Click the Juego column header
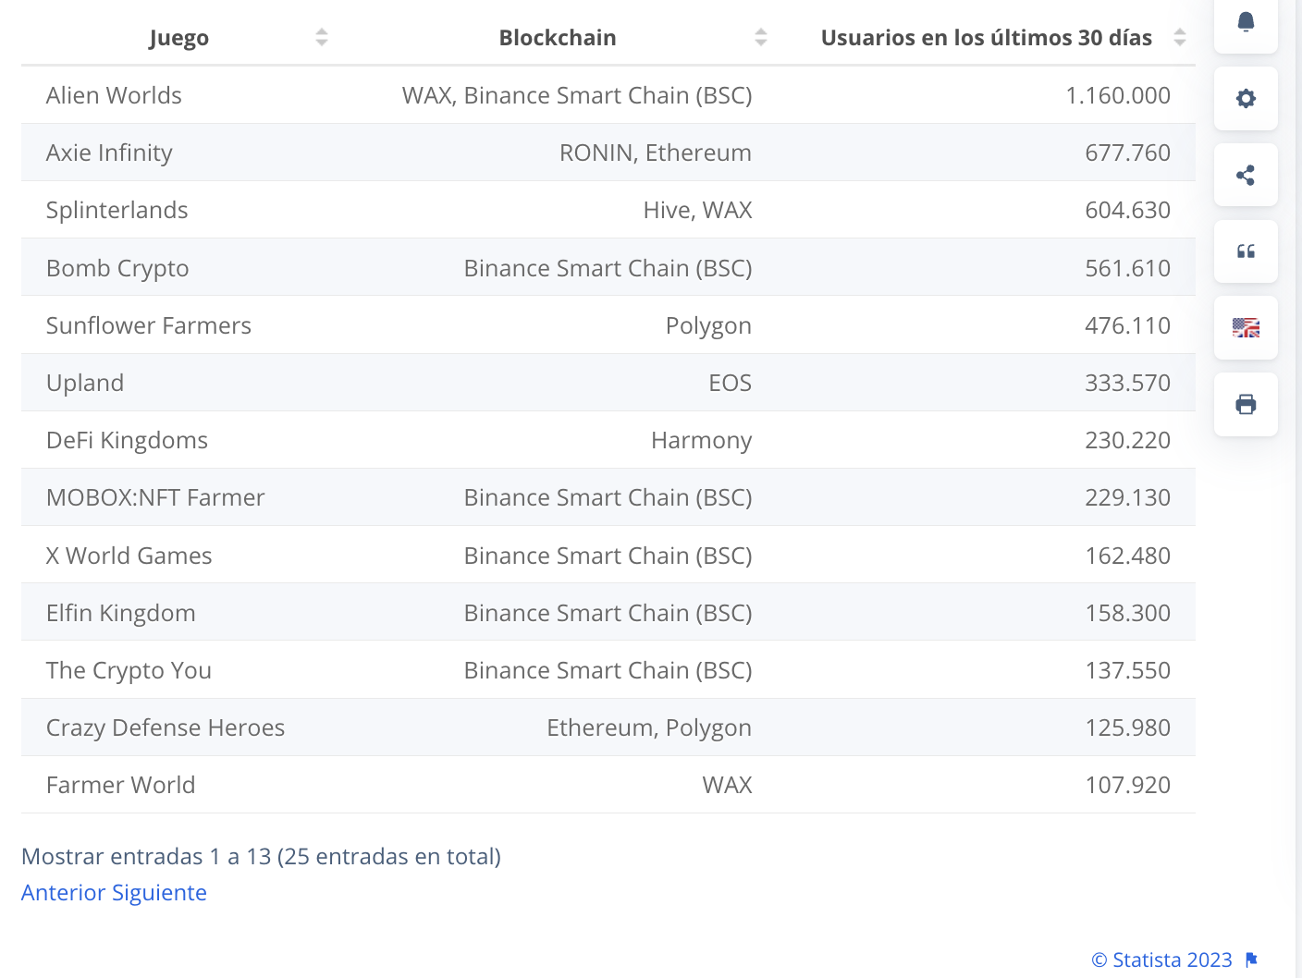 [x=179, y=38]
